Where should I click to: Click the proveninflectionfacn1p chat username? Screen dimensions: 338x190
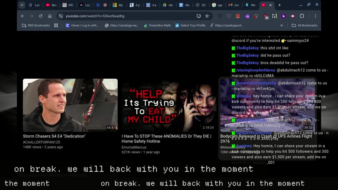(x=256, y=83)
